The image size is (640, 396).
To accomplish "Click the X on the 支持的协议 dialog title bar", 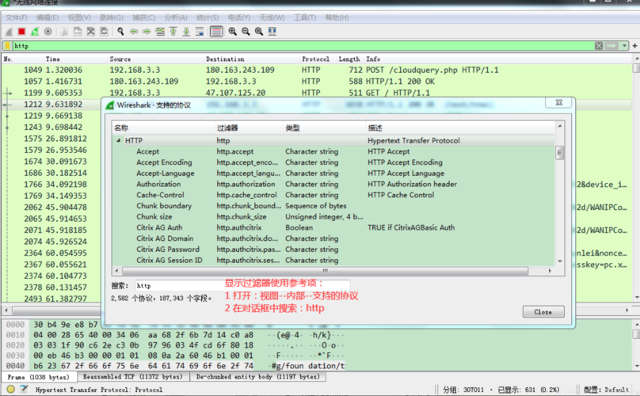I will [558, 102].
